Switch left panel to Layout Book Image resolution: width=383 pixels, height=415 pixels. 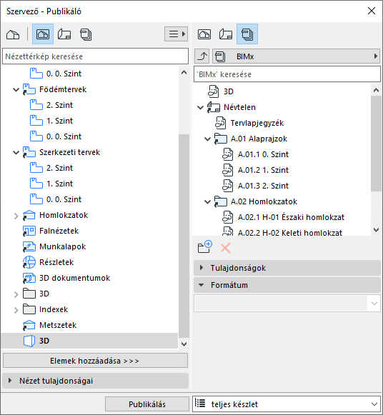(x=64, y=34)
